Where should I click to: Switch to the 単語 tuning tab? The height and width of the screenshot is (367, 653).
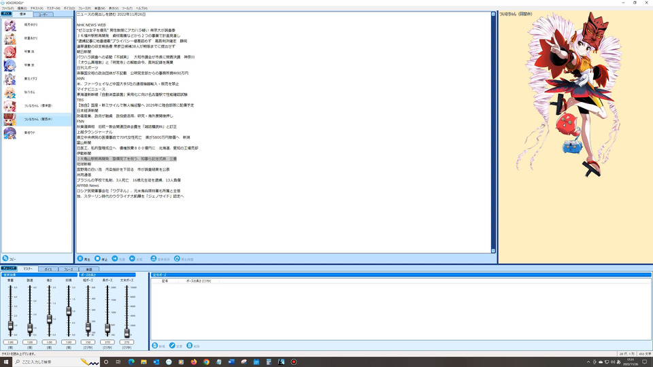88,269
